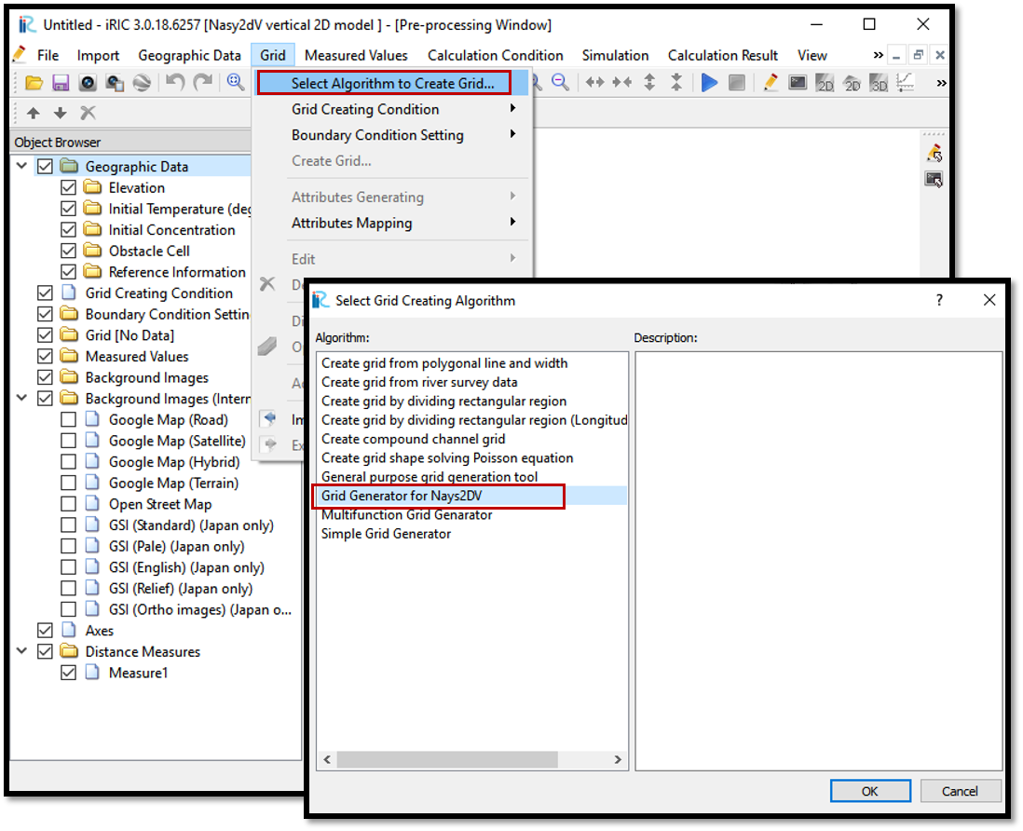Click the algorithm list scroll-right arrow

(x=617, y=760)
